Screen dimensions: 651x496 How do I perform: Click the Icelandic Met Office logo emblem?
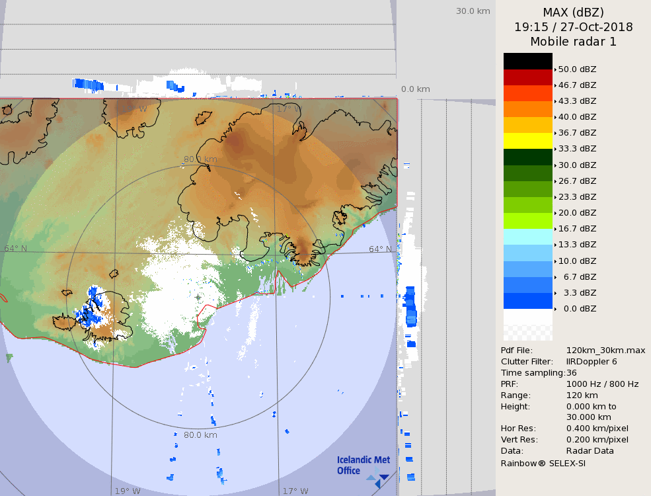[378, 479]
